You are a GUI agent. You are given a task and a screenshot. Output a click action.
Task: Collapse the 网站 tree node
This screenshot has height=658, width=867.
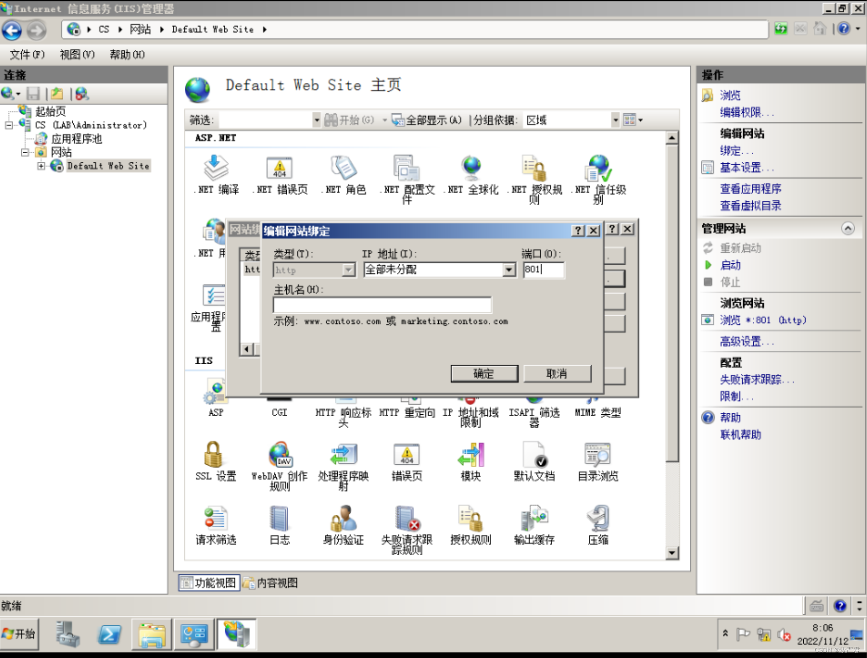[x=25, y=152]
